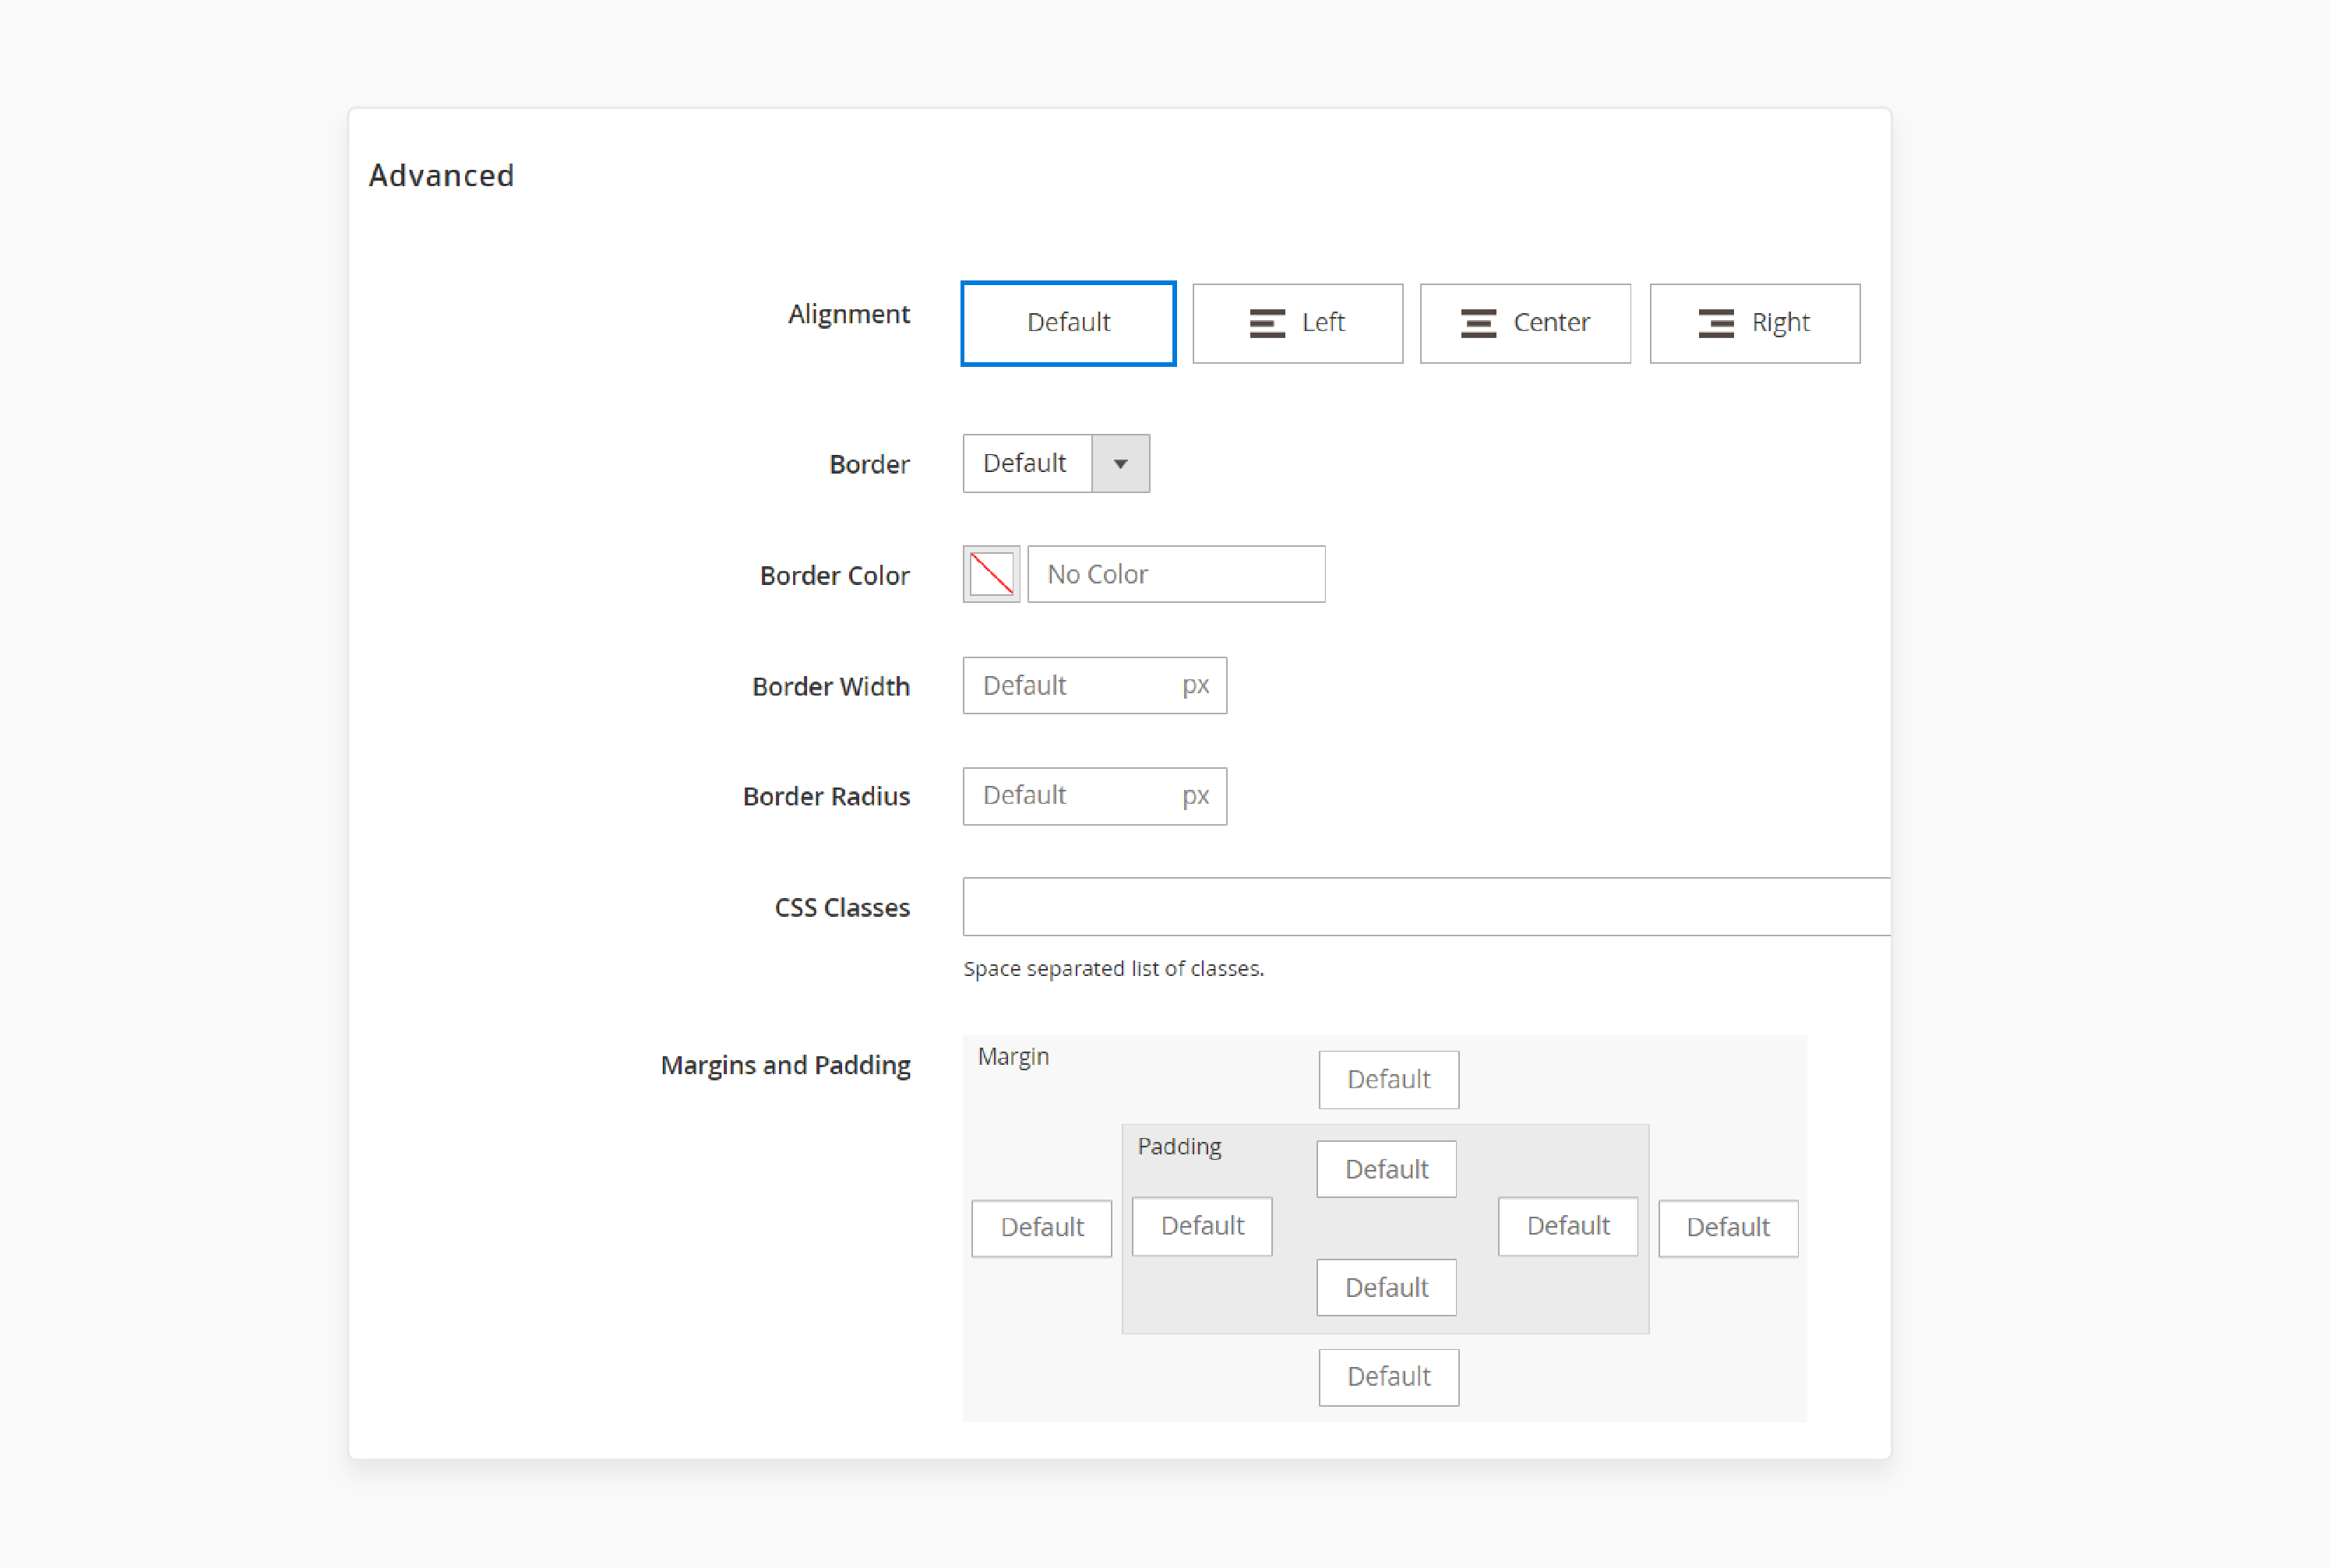Choose Right alignment
Screen dimensions: 2330x1568
1754,323
